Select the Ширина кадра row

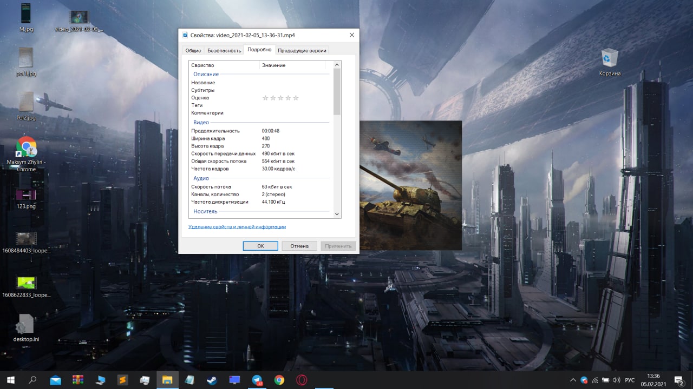click(x=261, y=138)
